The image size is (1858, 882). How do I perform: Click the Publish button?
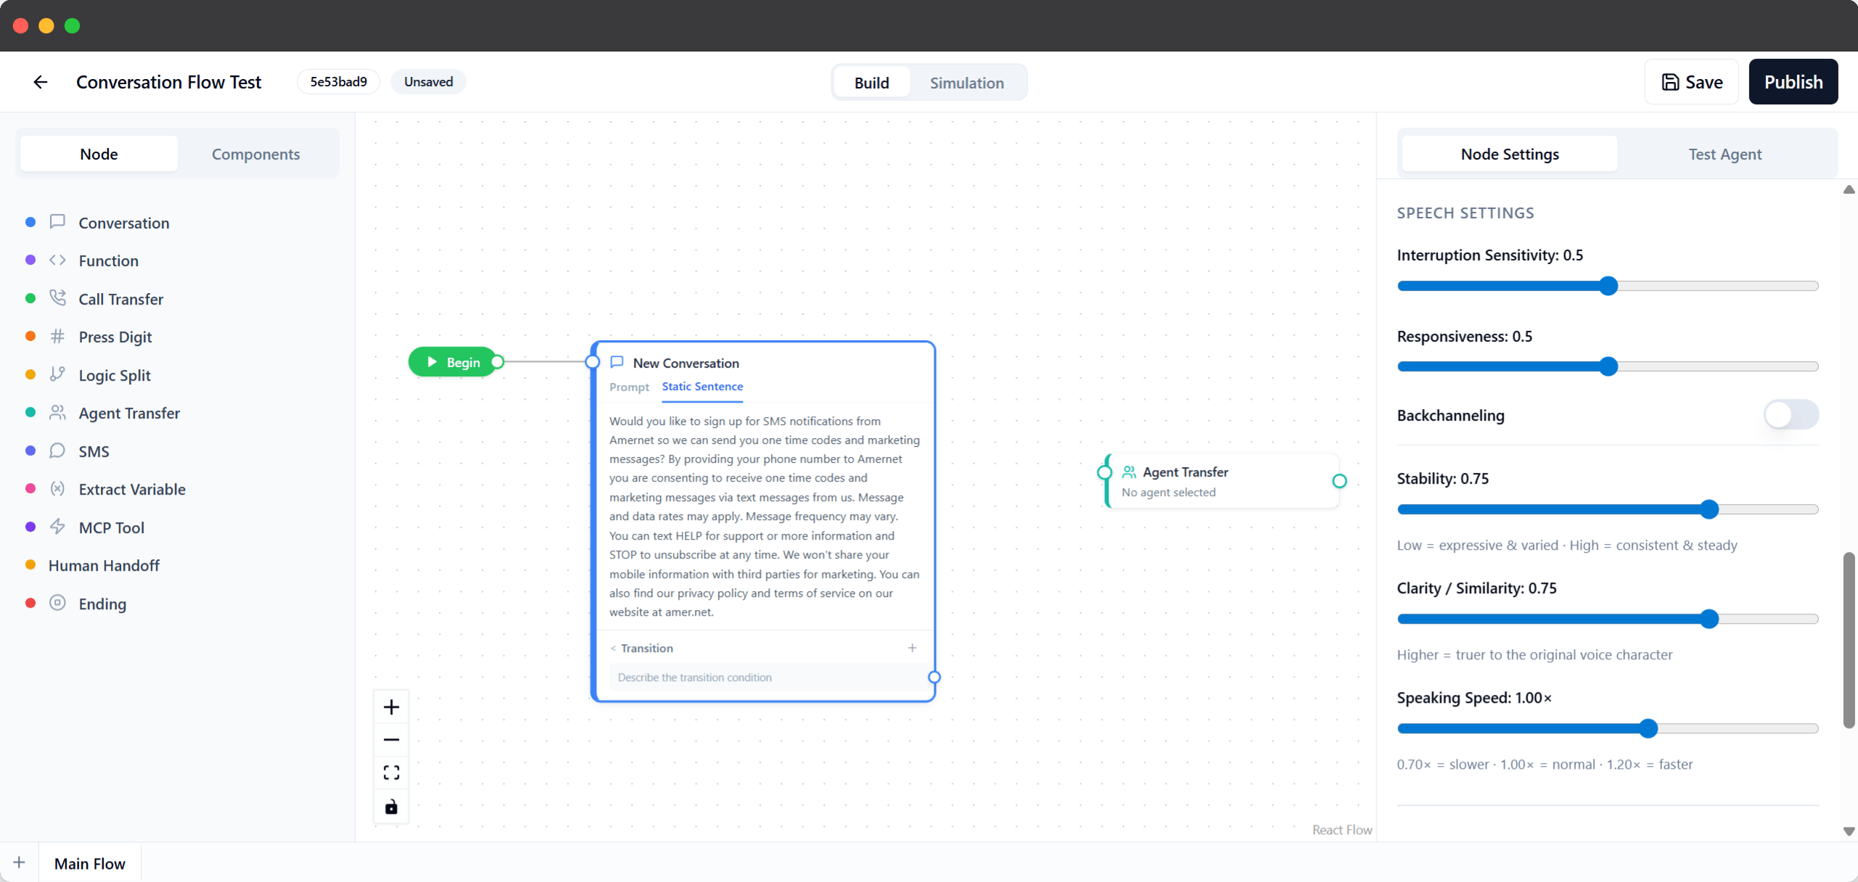(x=1793, y=82)
